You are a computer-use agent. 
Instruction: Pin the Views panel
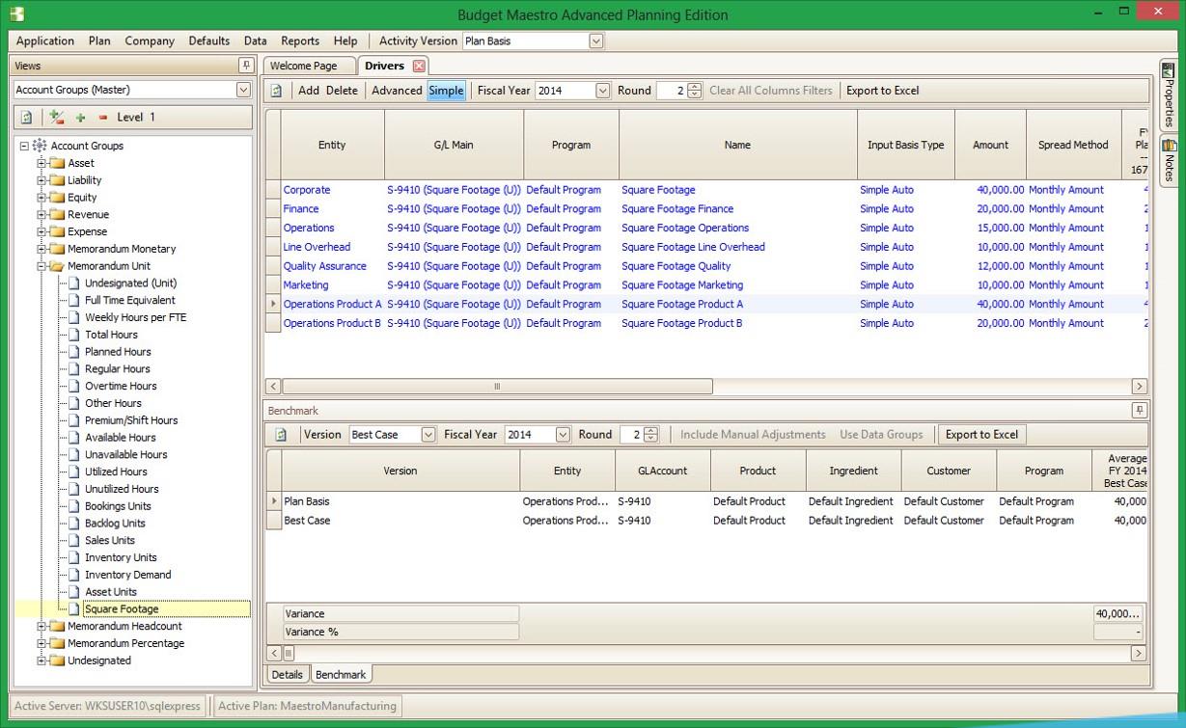[x=246, y=66]
